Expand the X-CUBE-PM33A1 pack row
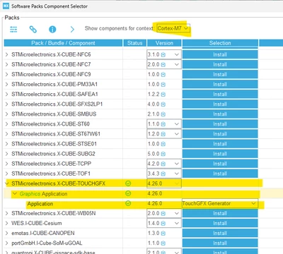The image size is (283, 254). point(6,84)
